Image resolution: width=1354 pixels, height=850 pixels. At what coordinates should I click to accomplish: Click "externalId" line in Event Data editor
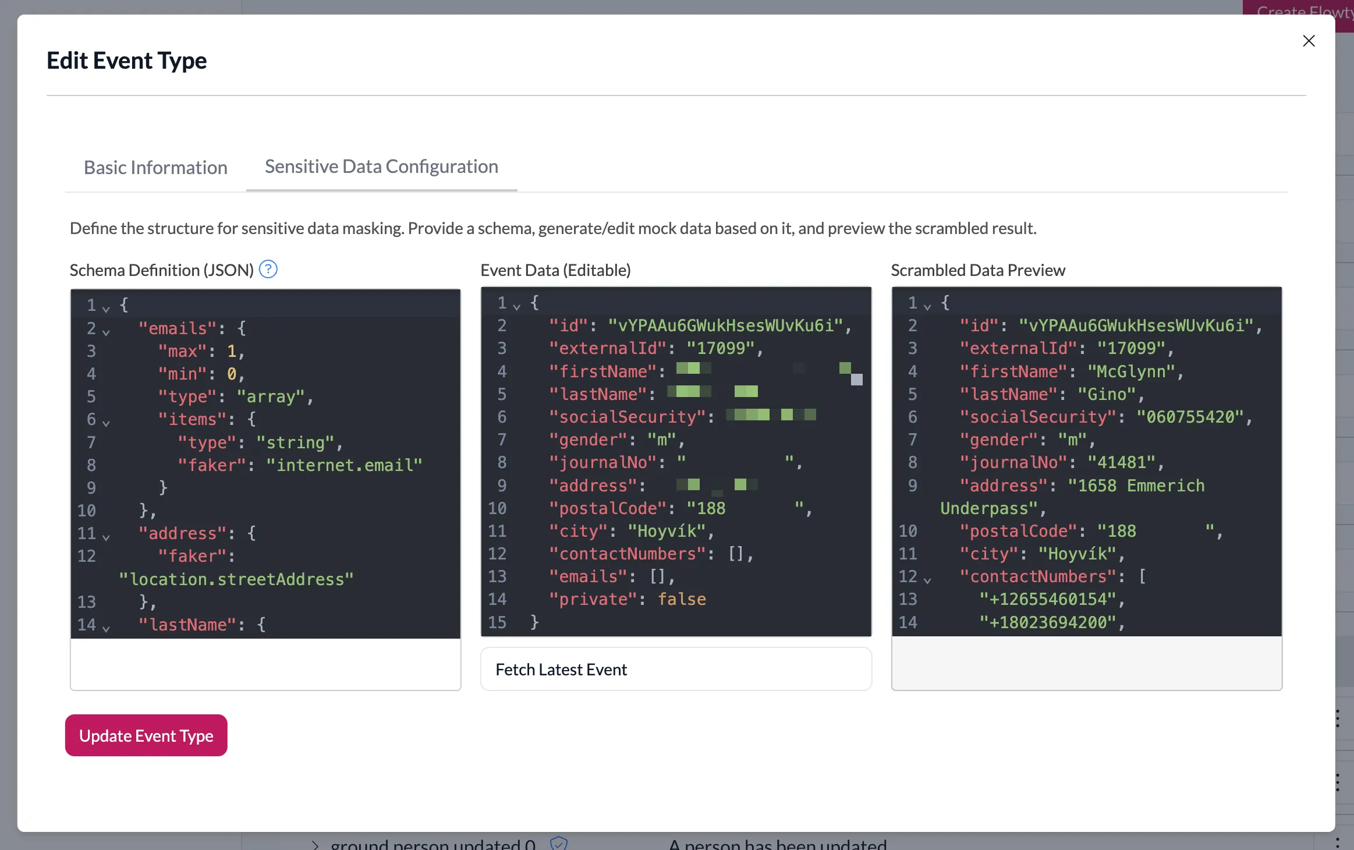[x=656, y=348]
